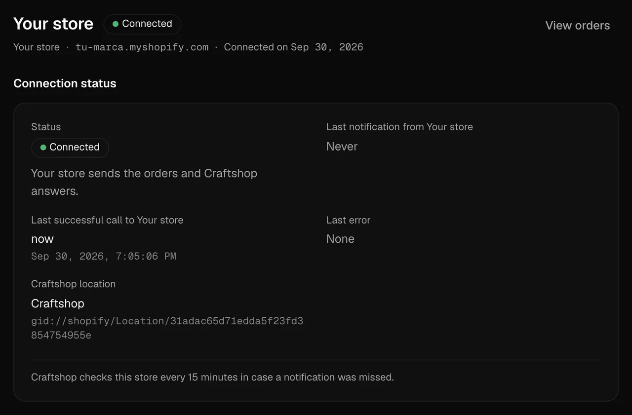Click the 'now' last successful call value

point(42,239)
